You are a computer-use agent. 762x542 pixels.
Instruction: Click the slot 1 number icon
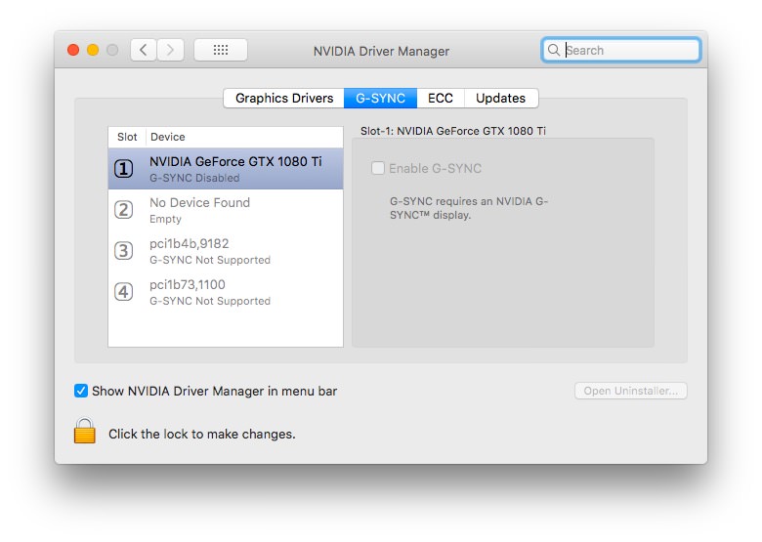(x=123, y=169)
